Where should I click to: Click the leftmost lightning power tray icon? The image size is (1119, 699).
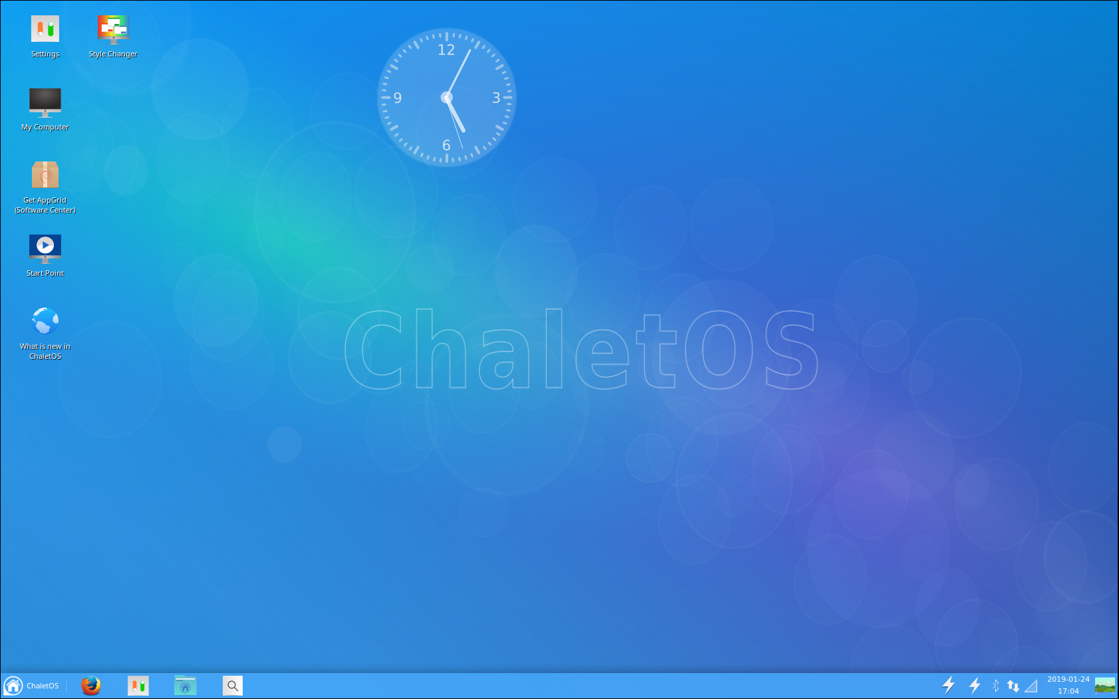point(949,685)
